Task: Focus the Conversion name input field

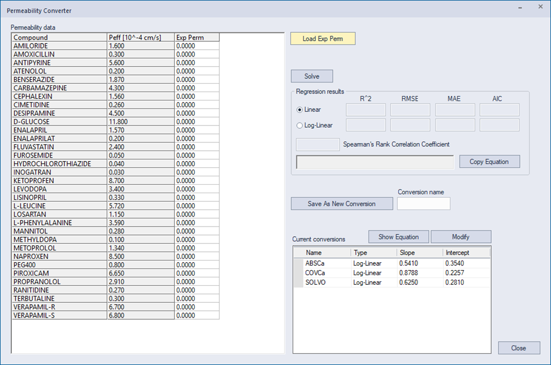Action: coord(423,204)
